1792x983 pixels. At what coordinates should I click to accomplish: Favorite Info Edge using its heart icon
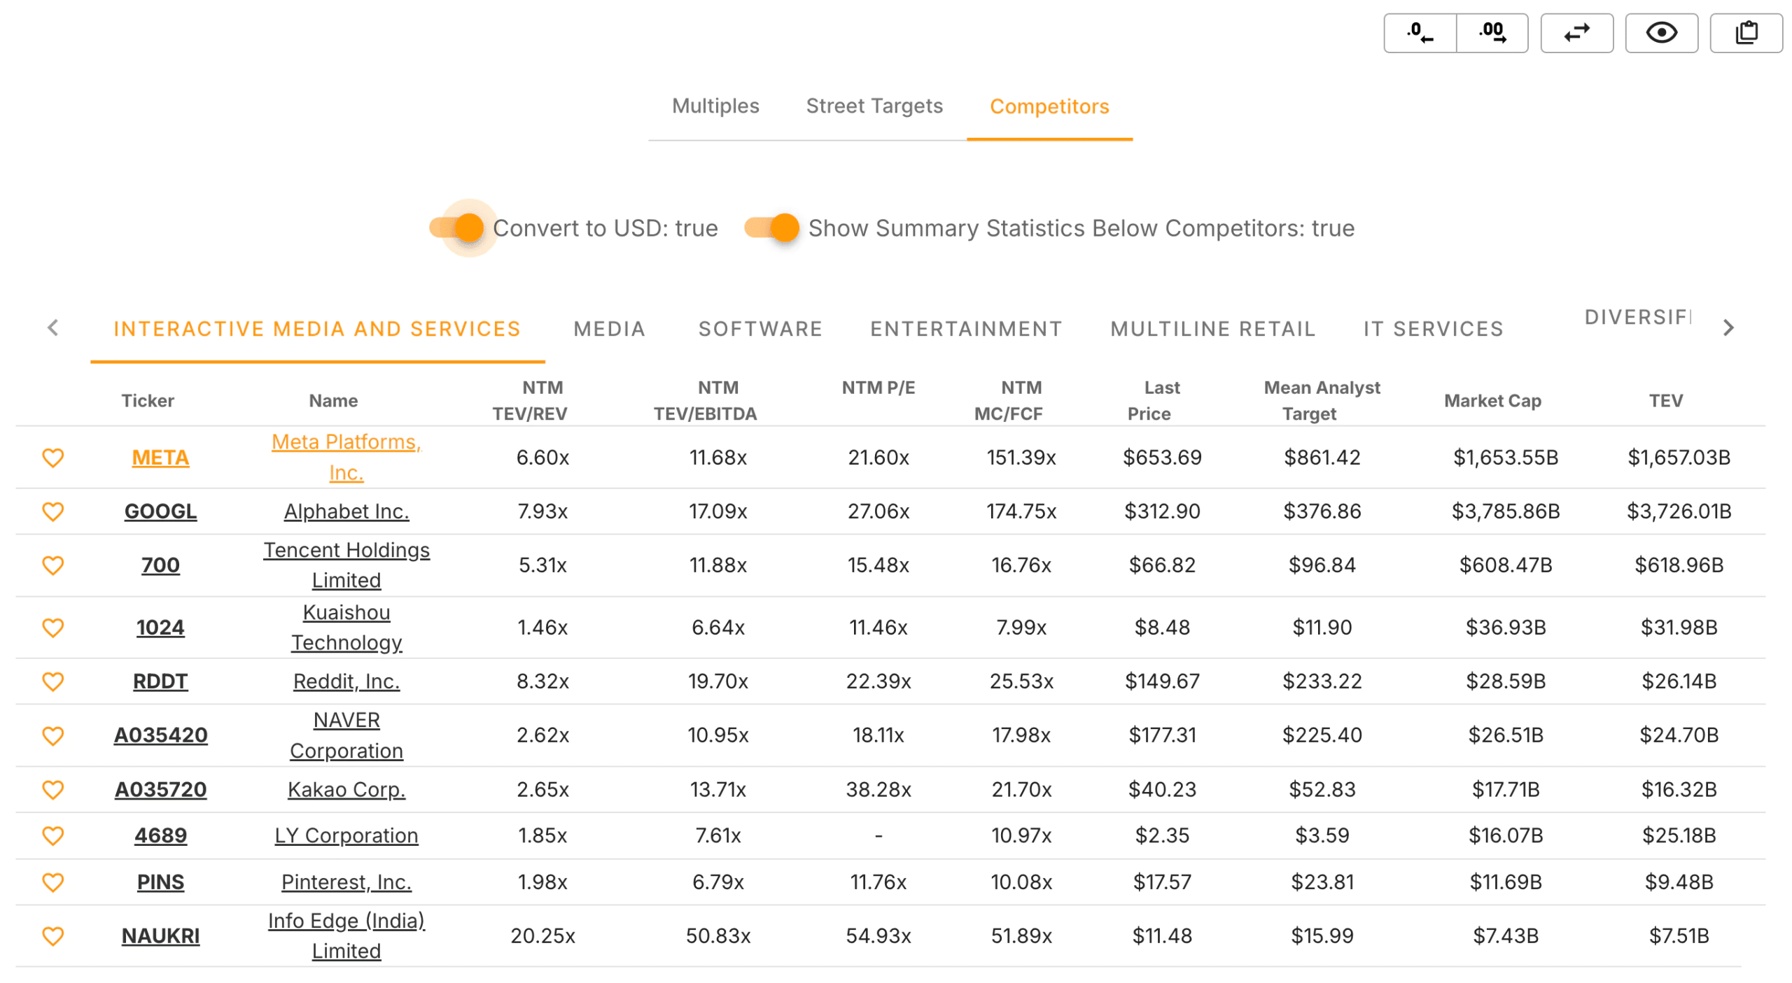(53, 935)
